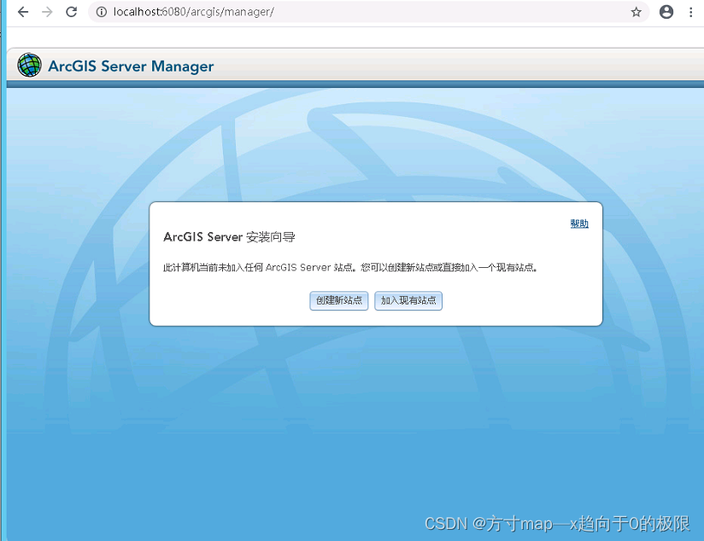Click the CSDN watermark text
This screenshot has width=704, height=541.
[555, 526]
